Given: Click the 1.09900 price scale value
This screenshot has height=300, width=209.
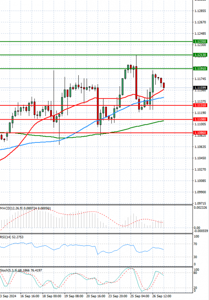Looking at the screenshot, I should 200,192.
